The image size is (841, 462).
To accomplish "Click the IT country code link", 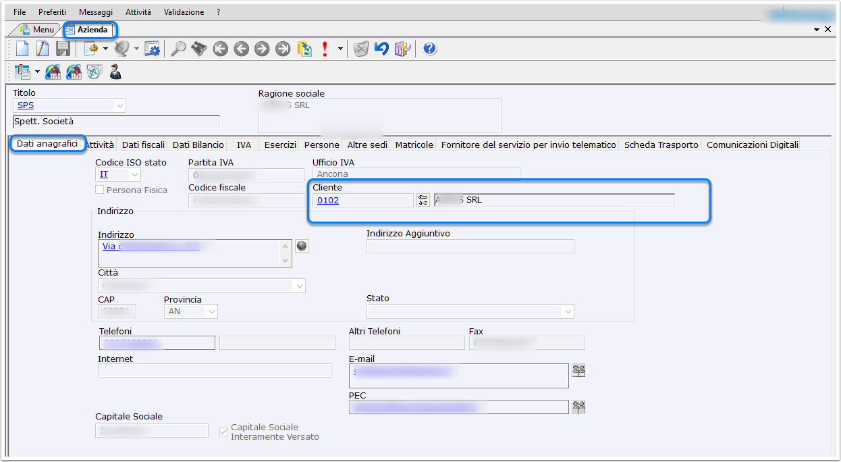I will coord(104,174).
